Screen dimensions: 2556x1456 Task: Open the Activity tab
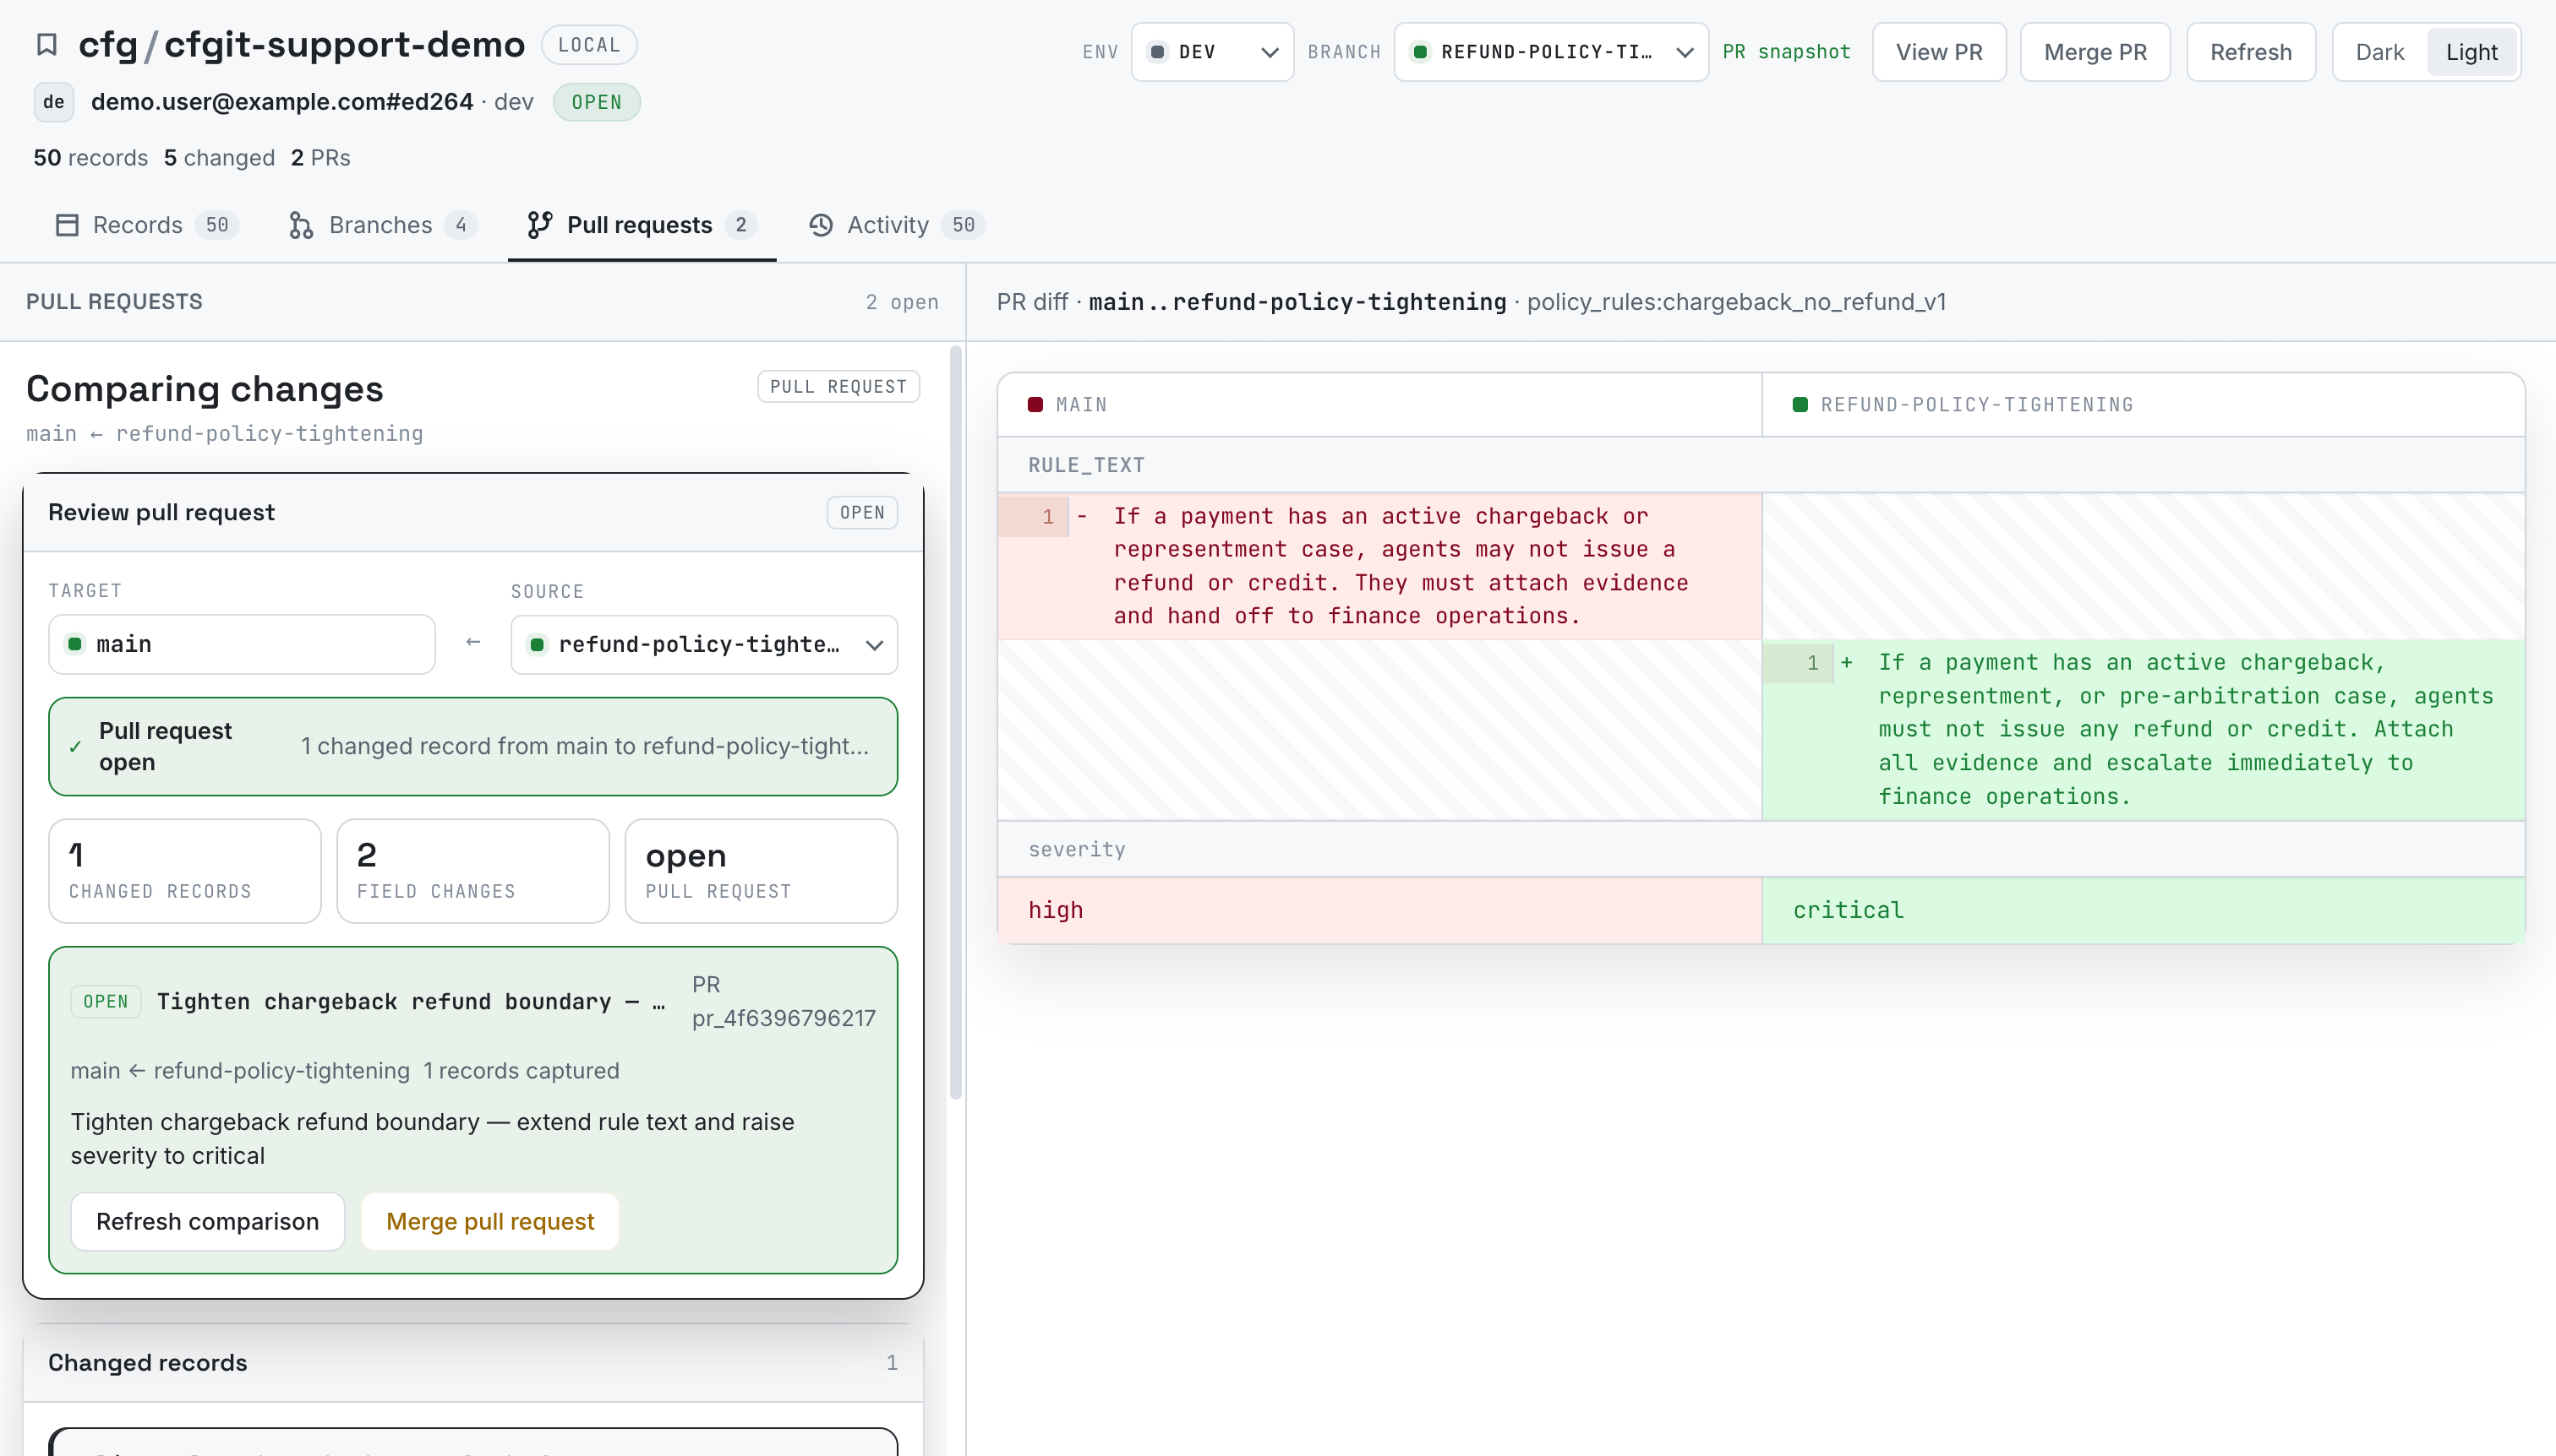click(897, 225)
